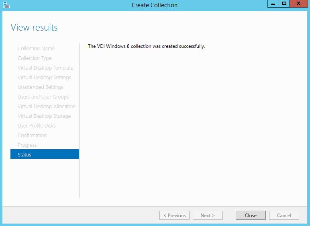Jump to the Virtual Desktop Settings step
310x226 pixels.
(44, 77)
